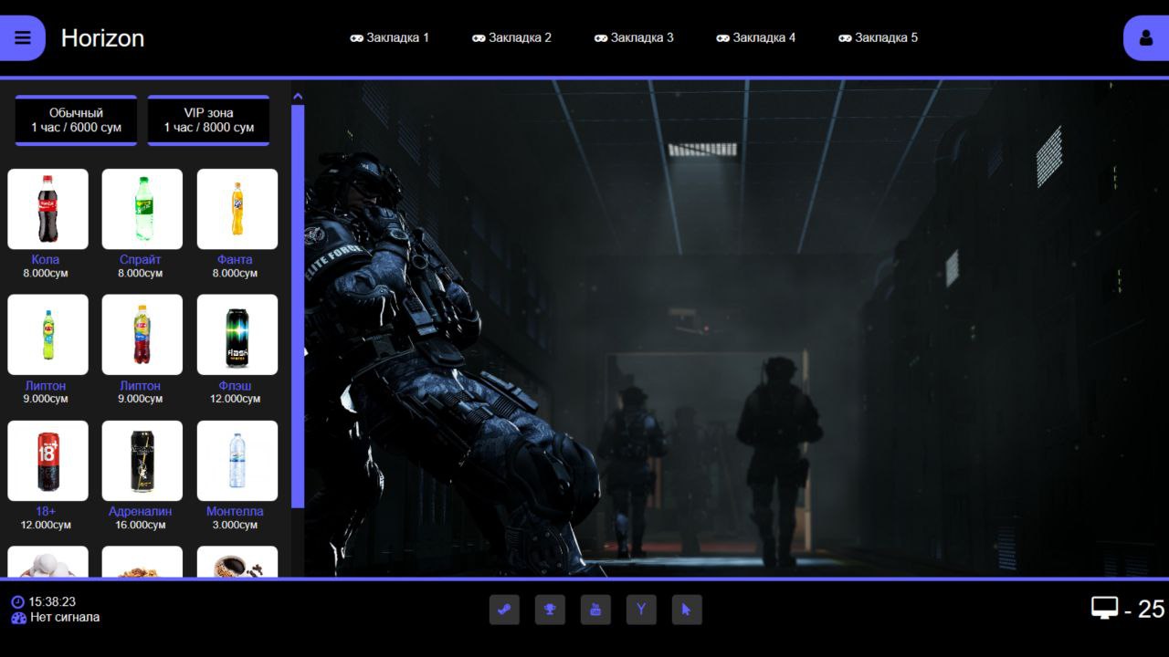Select the Фанта bottle image
Viewport: 1169px width, 657px height.
[x=237, y=209]
